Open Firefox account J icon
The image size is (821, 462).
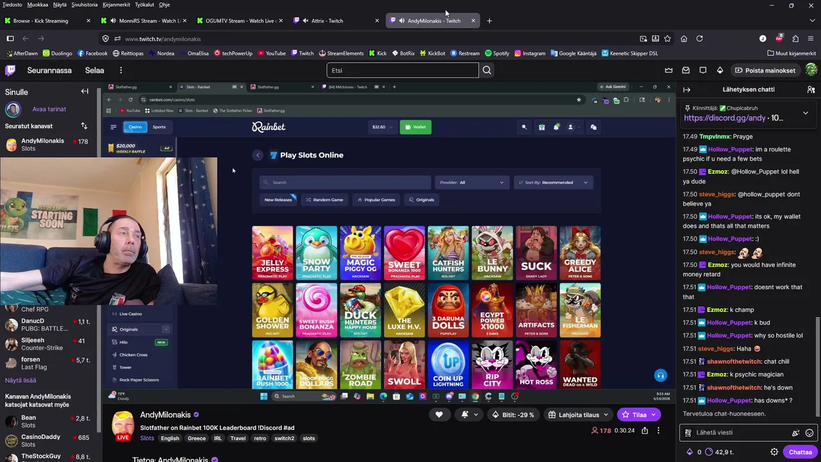click(763, 38)
